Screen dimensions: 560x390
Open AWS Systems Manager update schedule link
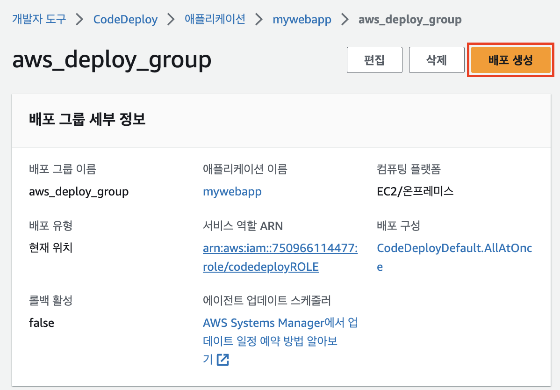(280, 341)
